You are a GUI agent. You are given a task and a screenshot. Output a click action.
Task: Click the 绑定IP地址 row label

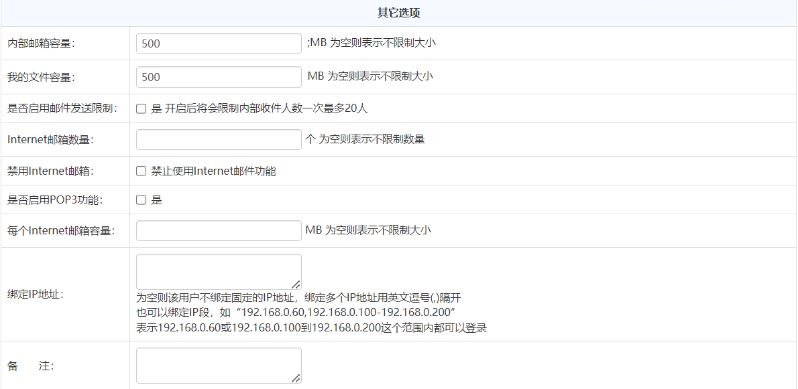(x=36, y=294)
